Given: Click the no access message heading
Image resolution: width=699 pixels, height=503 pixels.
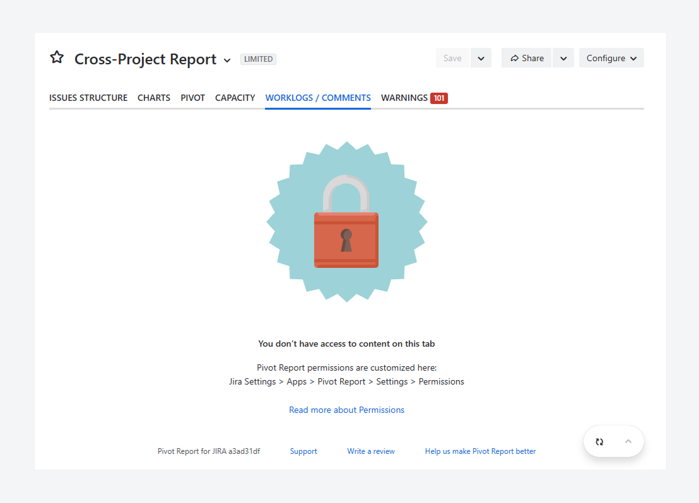Looking at the screenshot, I should click(346, 344).
